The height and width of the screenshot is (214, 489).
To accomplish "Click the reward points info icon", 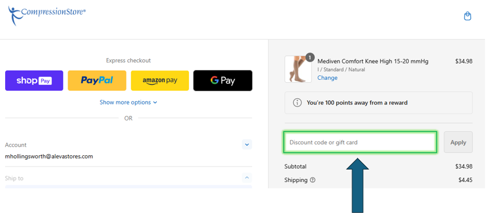I will tap(298, 103).
